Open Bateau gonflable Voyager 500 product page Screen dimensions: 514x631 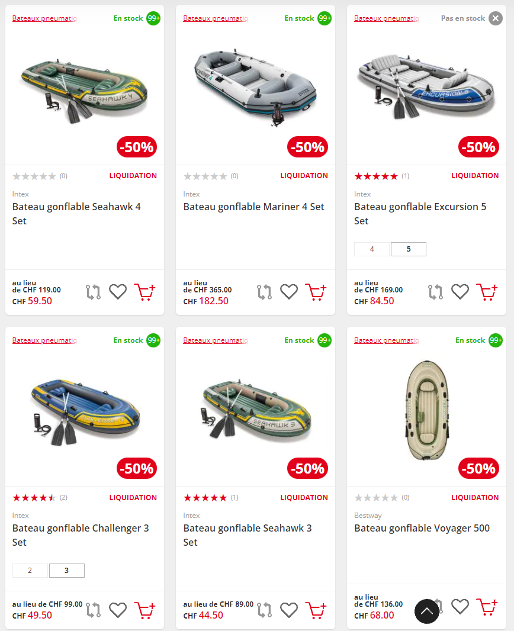[422, 528]
